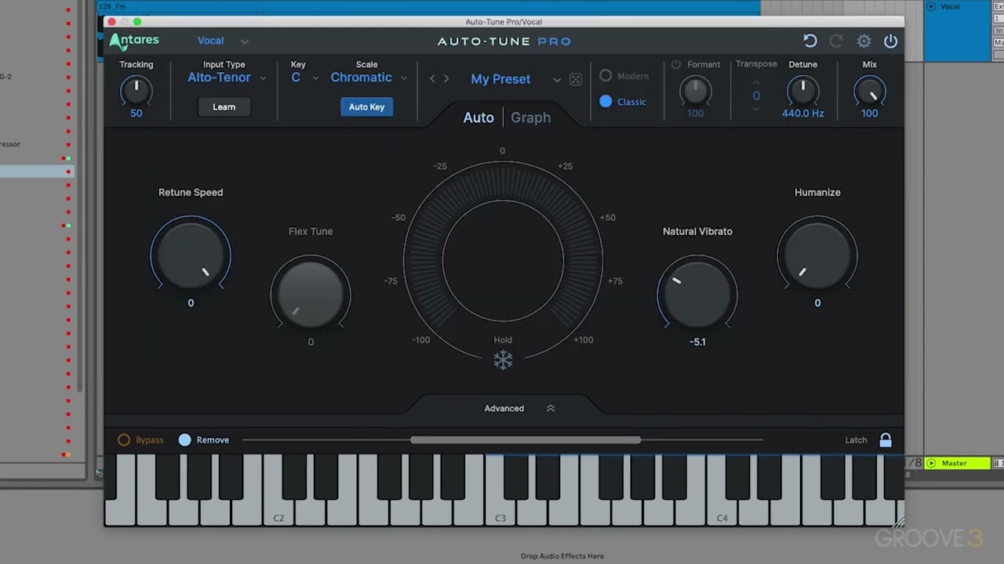Viewport: 1004px width, 564px height.
Task: Open the My Preset dropdown
Action: tap(515, 79)
